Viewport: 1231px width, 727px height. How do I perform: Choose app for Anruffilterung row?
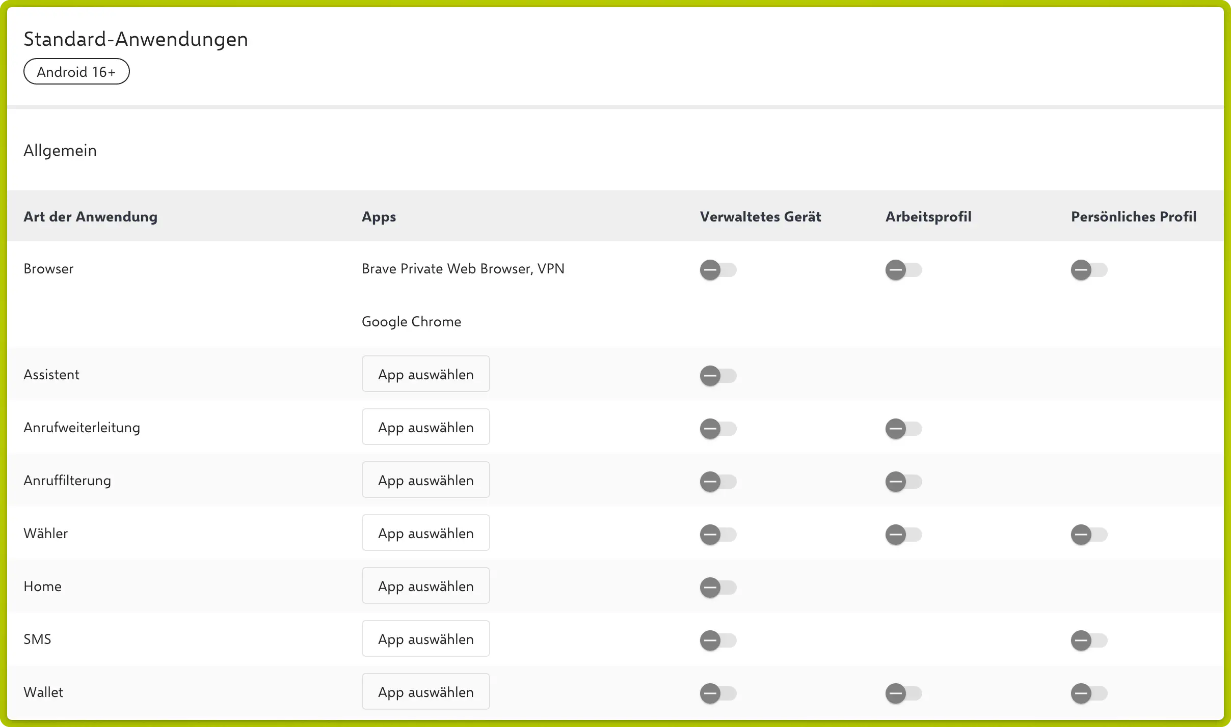tap(425, 480)
